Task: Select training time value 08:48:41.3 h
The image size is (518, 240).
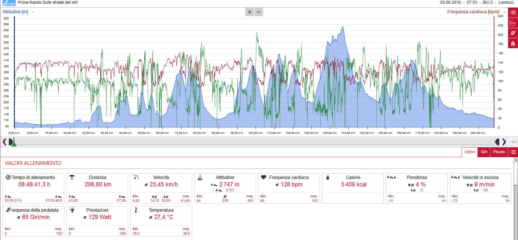Action: click(x=34, y=184)
